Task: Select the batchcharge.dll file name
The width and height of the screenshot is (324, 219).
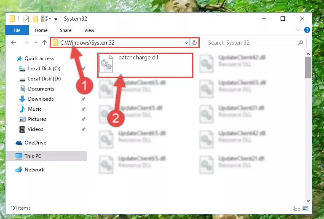Action: click(x=138, y=57)
